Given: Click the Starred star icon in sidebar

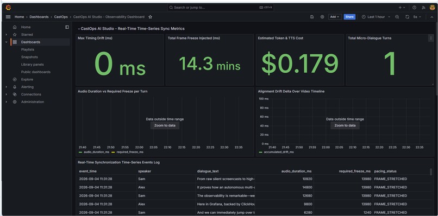Looking at the screenshot, I should [x=15, y=35].
